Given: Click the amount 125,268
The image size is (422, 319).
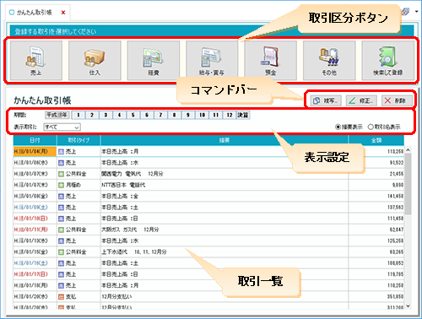Looking at the screenshot, I should (395, 241).
